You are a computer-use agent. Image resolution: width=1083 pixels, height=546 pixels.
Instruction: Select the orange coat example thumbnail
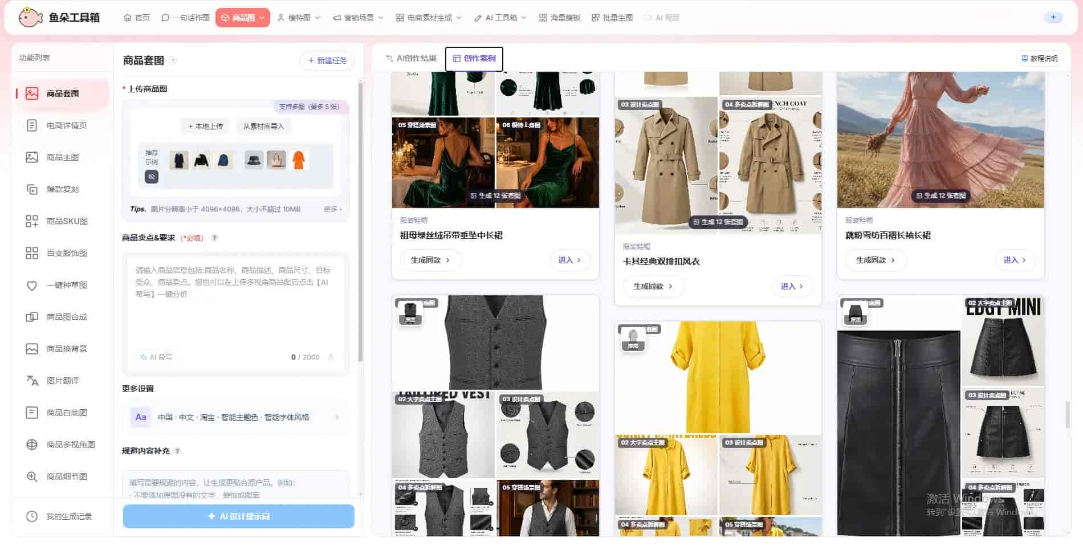299,161
